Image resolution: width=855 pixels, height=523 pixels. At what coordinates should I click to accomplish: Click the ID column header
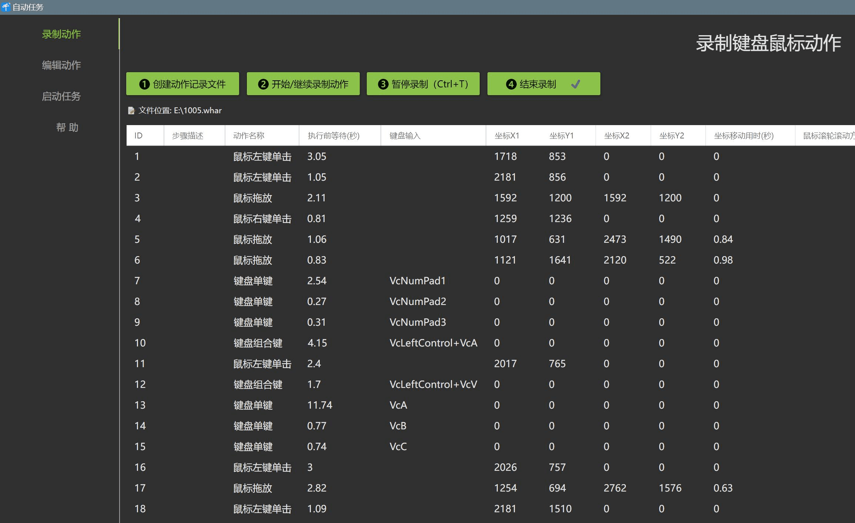click(138, 135)
